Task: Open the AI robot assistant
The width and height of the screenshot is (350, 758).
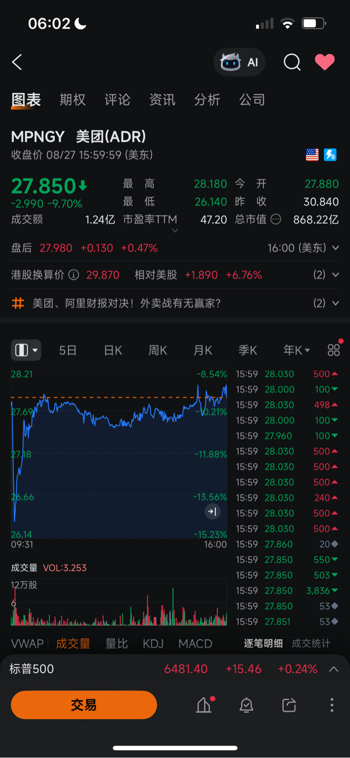Action: pos(239,62)
